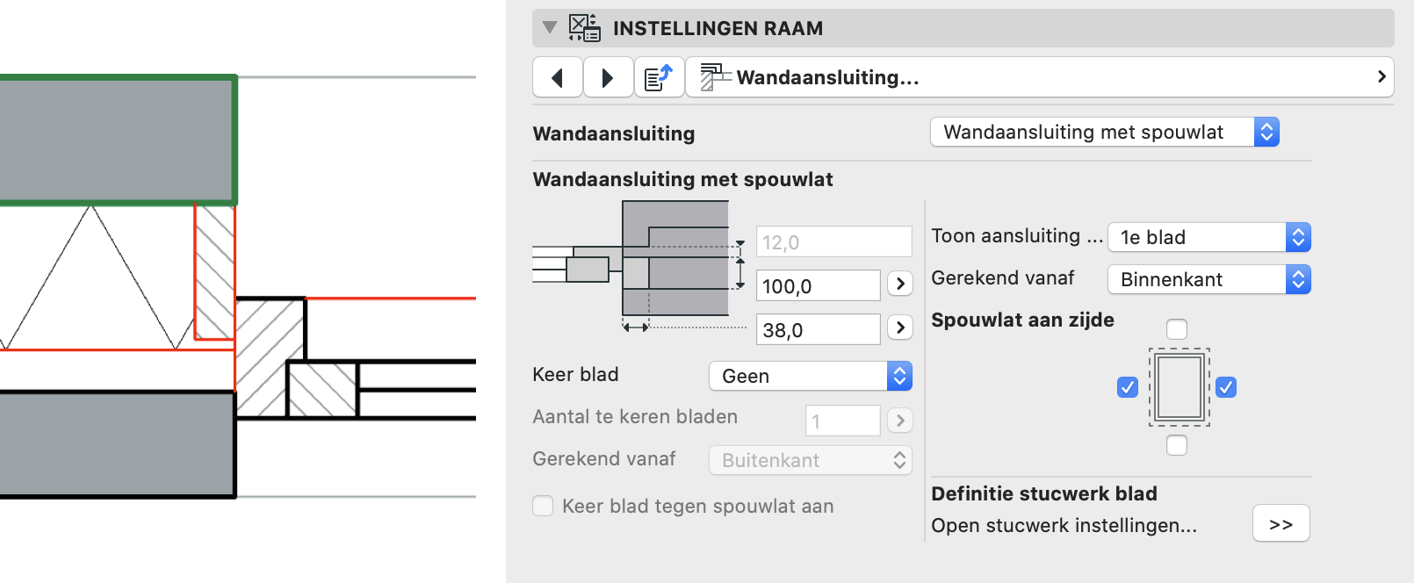
Task: Open the Wandaansluiting page selector menu
Action: click(1040, 77)
